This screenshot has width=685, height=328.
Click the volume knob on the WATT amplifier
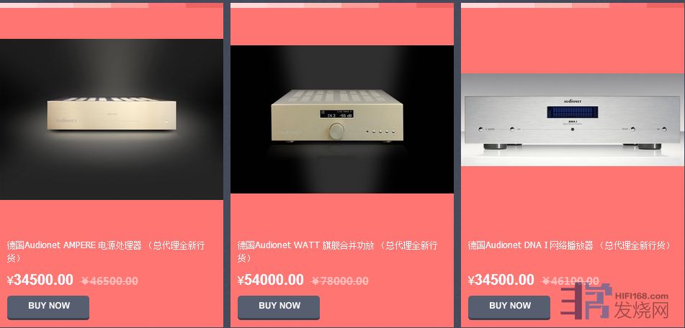click(336, 130)
